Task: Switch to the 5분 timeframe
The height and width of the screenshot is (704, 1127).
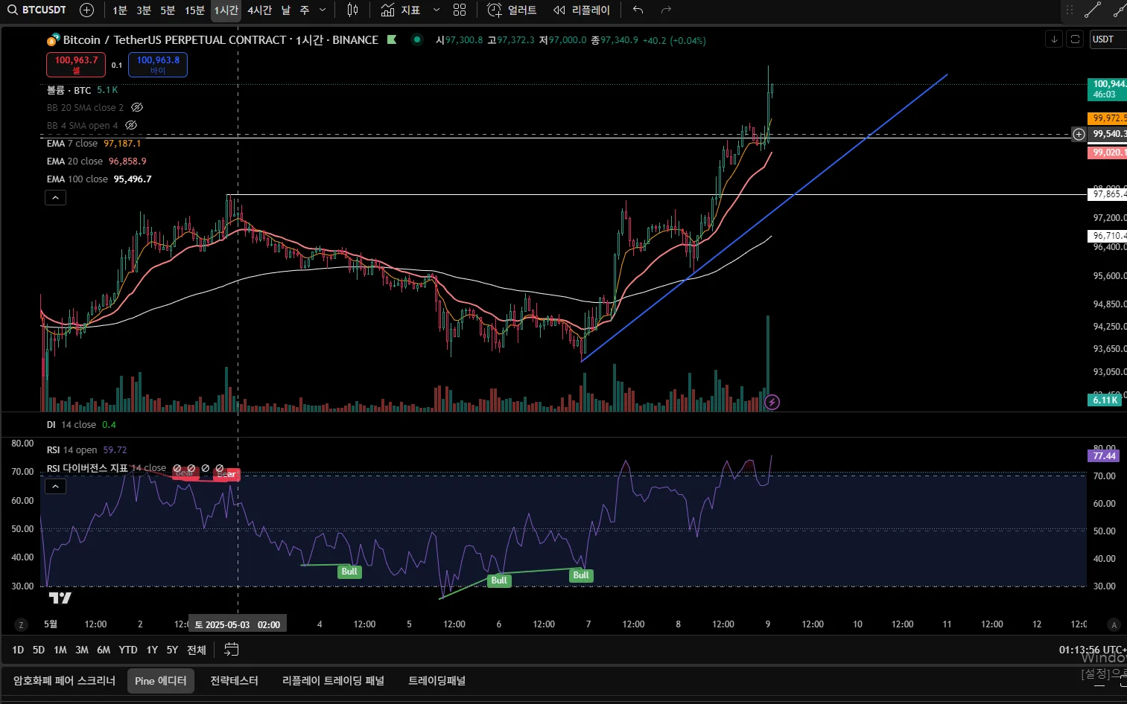Action: click(168, 10)
